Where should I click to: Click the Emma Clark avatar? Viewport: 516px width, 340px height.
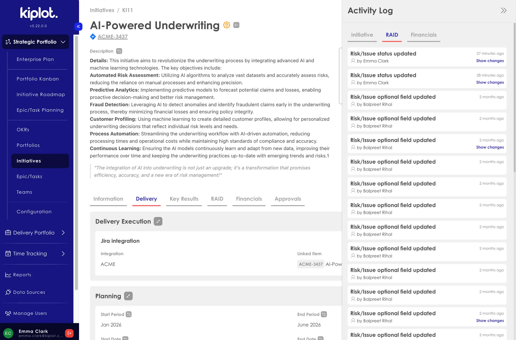pyautogui.click(x=8, y=333)
